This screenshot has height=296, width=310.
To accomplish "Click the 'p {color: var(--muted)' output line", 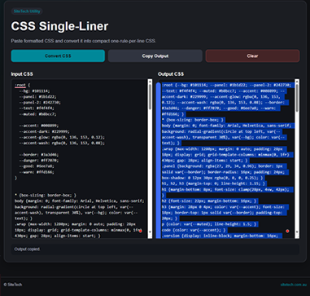I will pyautogui.click(x=209, y=224).
